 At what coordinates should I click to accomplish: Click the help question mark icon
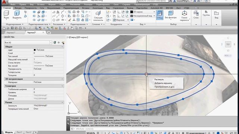[206, 1]
